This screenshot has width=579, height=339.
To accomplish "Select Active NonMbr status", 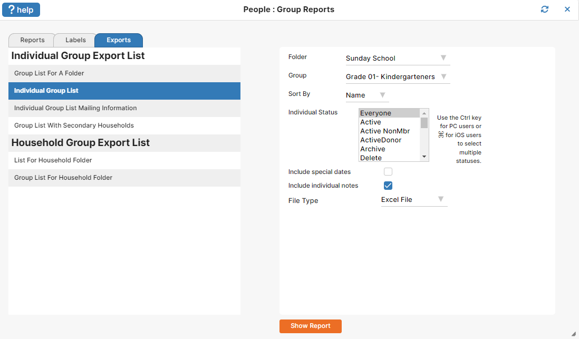I will tap(390, 131).
